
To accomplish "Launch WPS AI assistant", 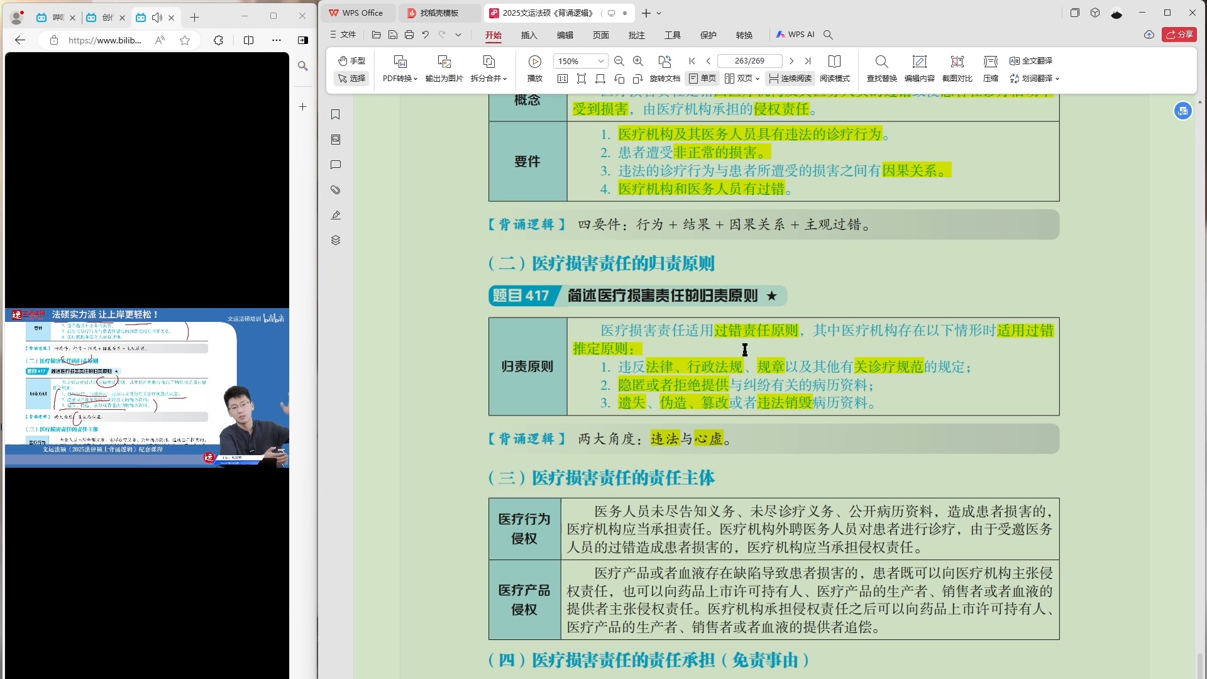I will [x=795, y=35].
